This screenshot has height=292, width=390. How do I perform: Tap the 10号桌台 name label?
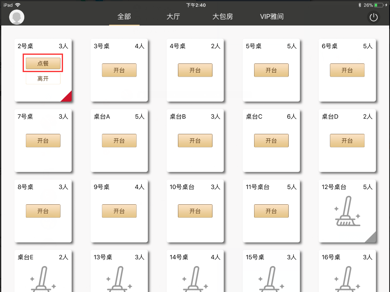pos(182,187)
